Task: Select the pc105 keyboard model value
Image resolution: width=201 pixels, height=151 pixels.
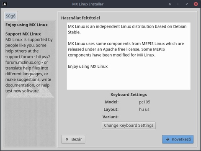Action: point(144,102)
